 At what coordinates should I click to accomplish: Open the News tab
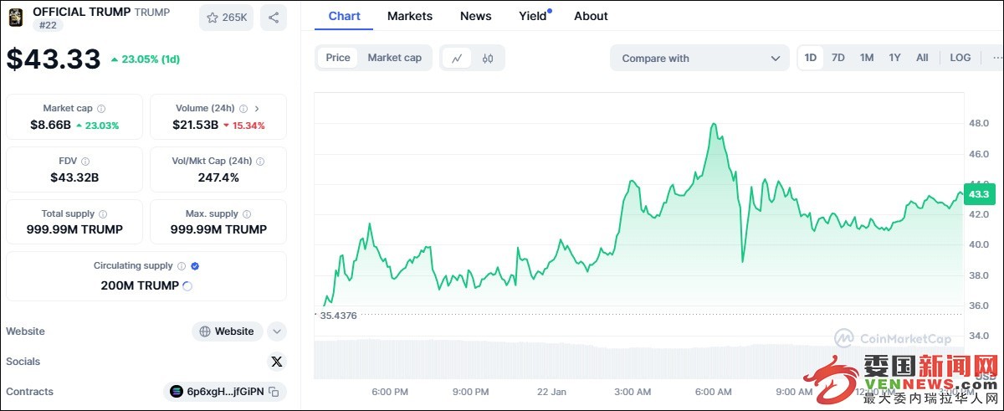(x=476, y=16)
